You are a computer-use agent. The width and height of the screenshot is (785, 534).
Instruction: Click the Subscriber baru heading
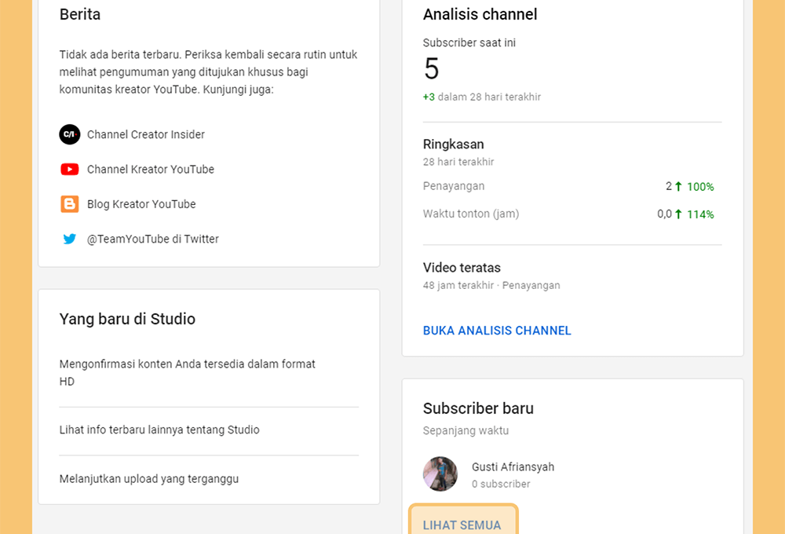pyautogui.click(x=478, y=408)
